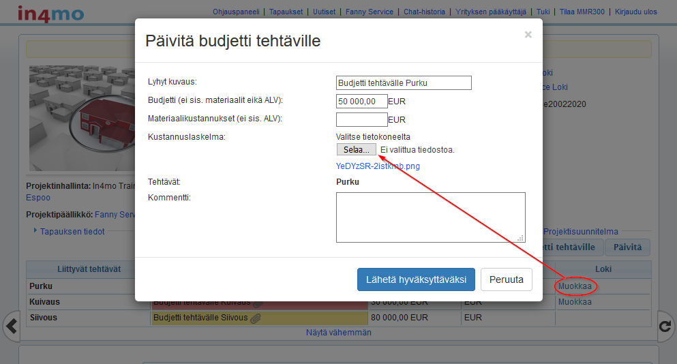Click the Muokkaa link in the Kuivaus row
This screenshot has width=677, height=364.
575,301
